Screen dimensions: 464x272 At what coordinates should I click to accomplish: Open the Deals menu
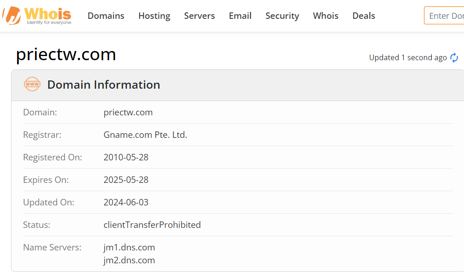364,16
